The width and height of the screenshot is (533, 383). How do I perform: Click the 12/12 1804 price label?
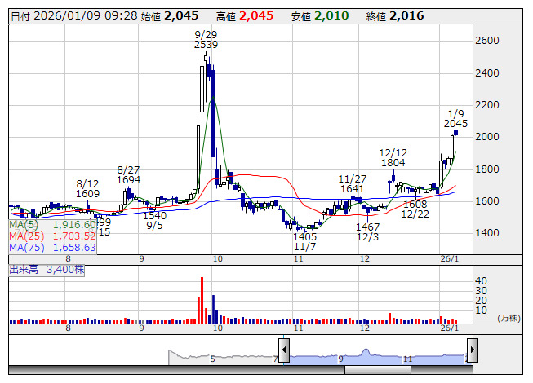coord(393,158)
